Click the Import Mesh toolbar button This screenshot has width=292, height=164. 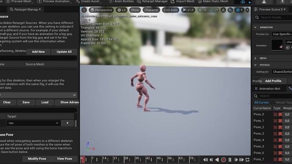click(x=182, y=1)
